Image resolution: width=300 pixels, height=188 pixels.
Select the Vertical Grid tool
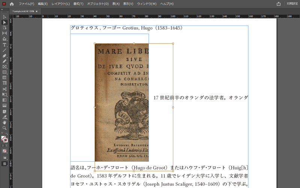pos(4,83)
